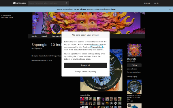The height and width of the screenshot is (108, 173).
Task: Open the log in link
Action: point(156,3)
